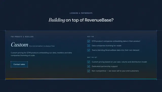Viewport: 162px width, 92px height.
Task: Click the WHAT YOU GET section label
Action: [x=92, y=57]
